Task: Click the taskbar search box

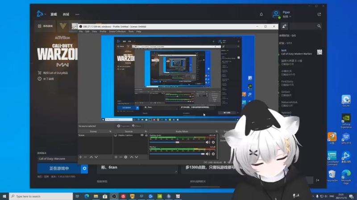Action: pos(41,196)
